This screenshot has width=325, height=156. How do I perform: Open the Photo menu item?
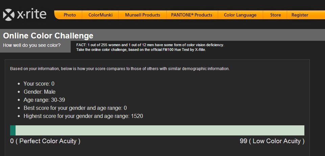(70, 15)
